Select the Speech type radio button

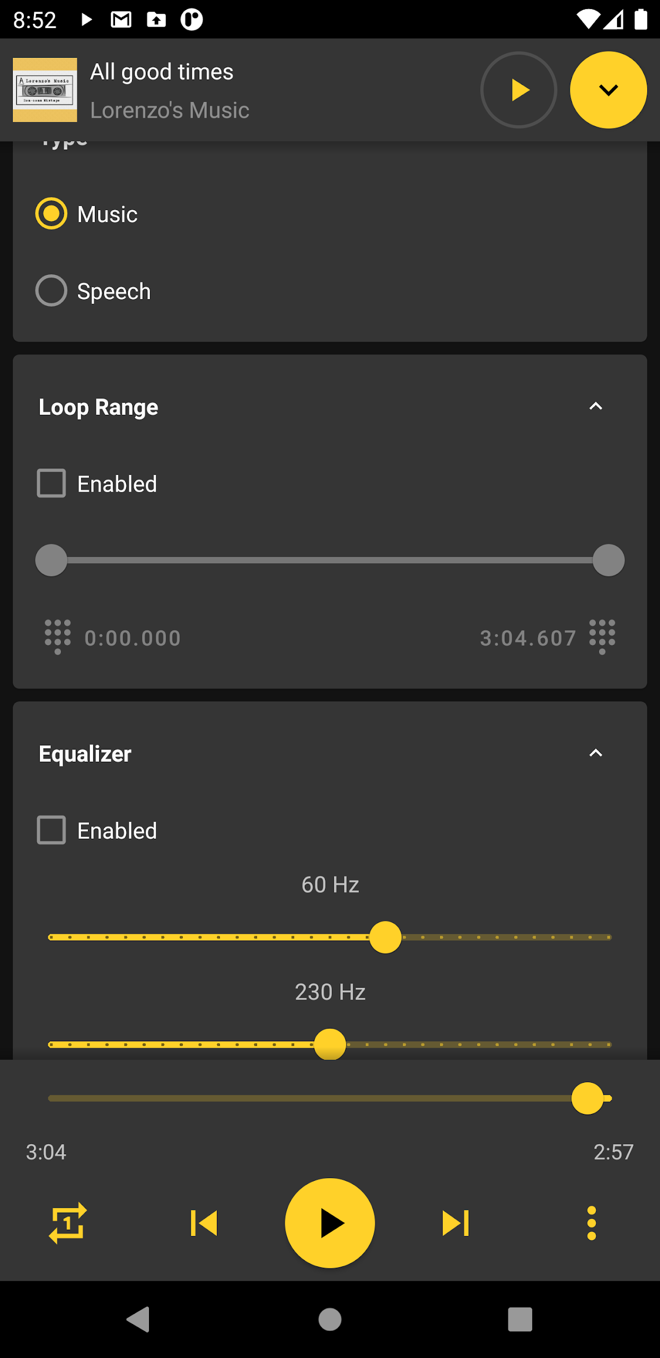pyautogui.click(x=51, y=291)
